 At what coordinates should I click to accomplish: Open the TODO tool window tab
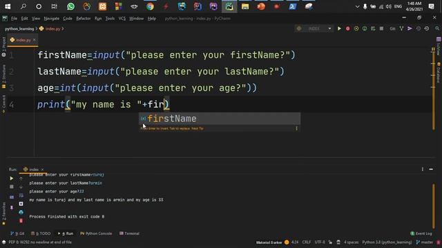[x=41, y=234]
